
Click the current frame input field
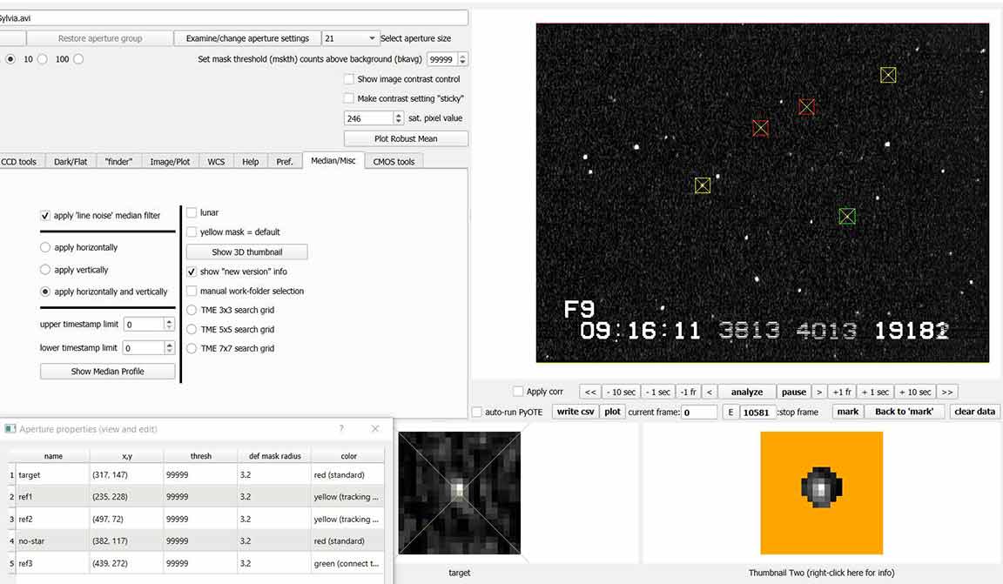tap(698, 413)
